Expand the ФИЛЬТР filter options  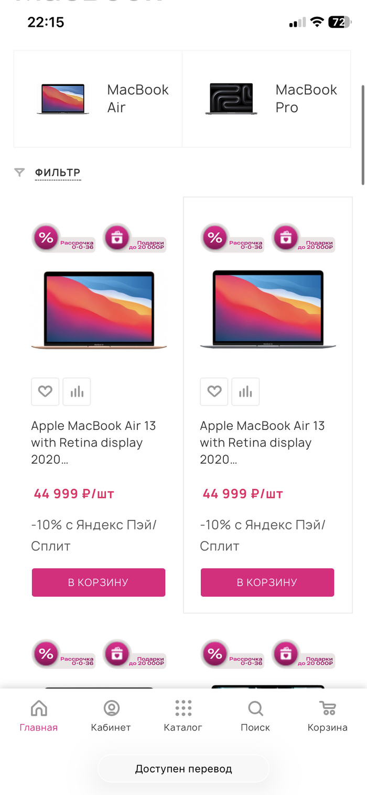click(x=58, y=173)
